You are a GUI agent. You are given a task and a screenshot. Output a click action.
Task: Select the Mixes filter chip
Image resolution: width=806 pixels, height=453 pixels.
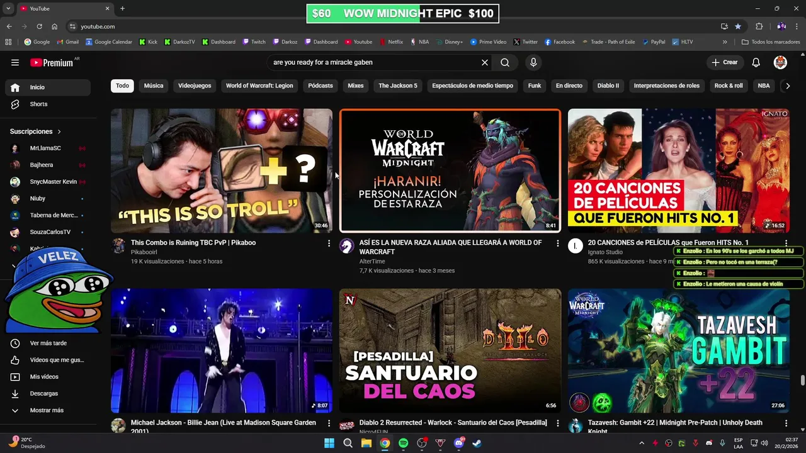pos(356,86)
